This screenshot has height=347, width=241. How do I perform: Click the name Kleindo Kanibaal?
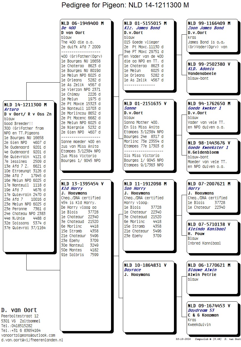[x=207, y=229]
